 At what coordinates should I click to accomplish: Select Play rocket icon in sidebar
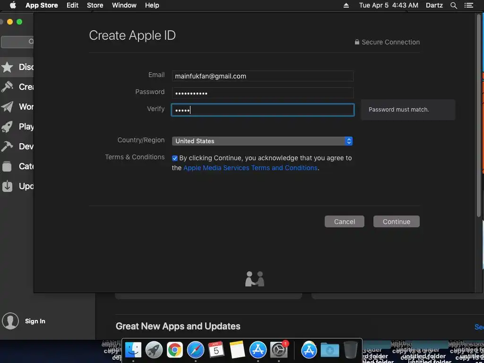coord(7,127)
